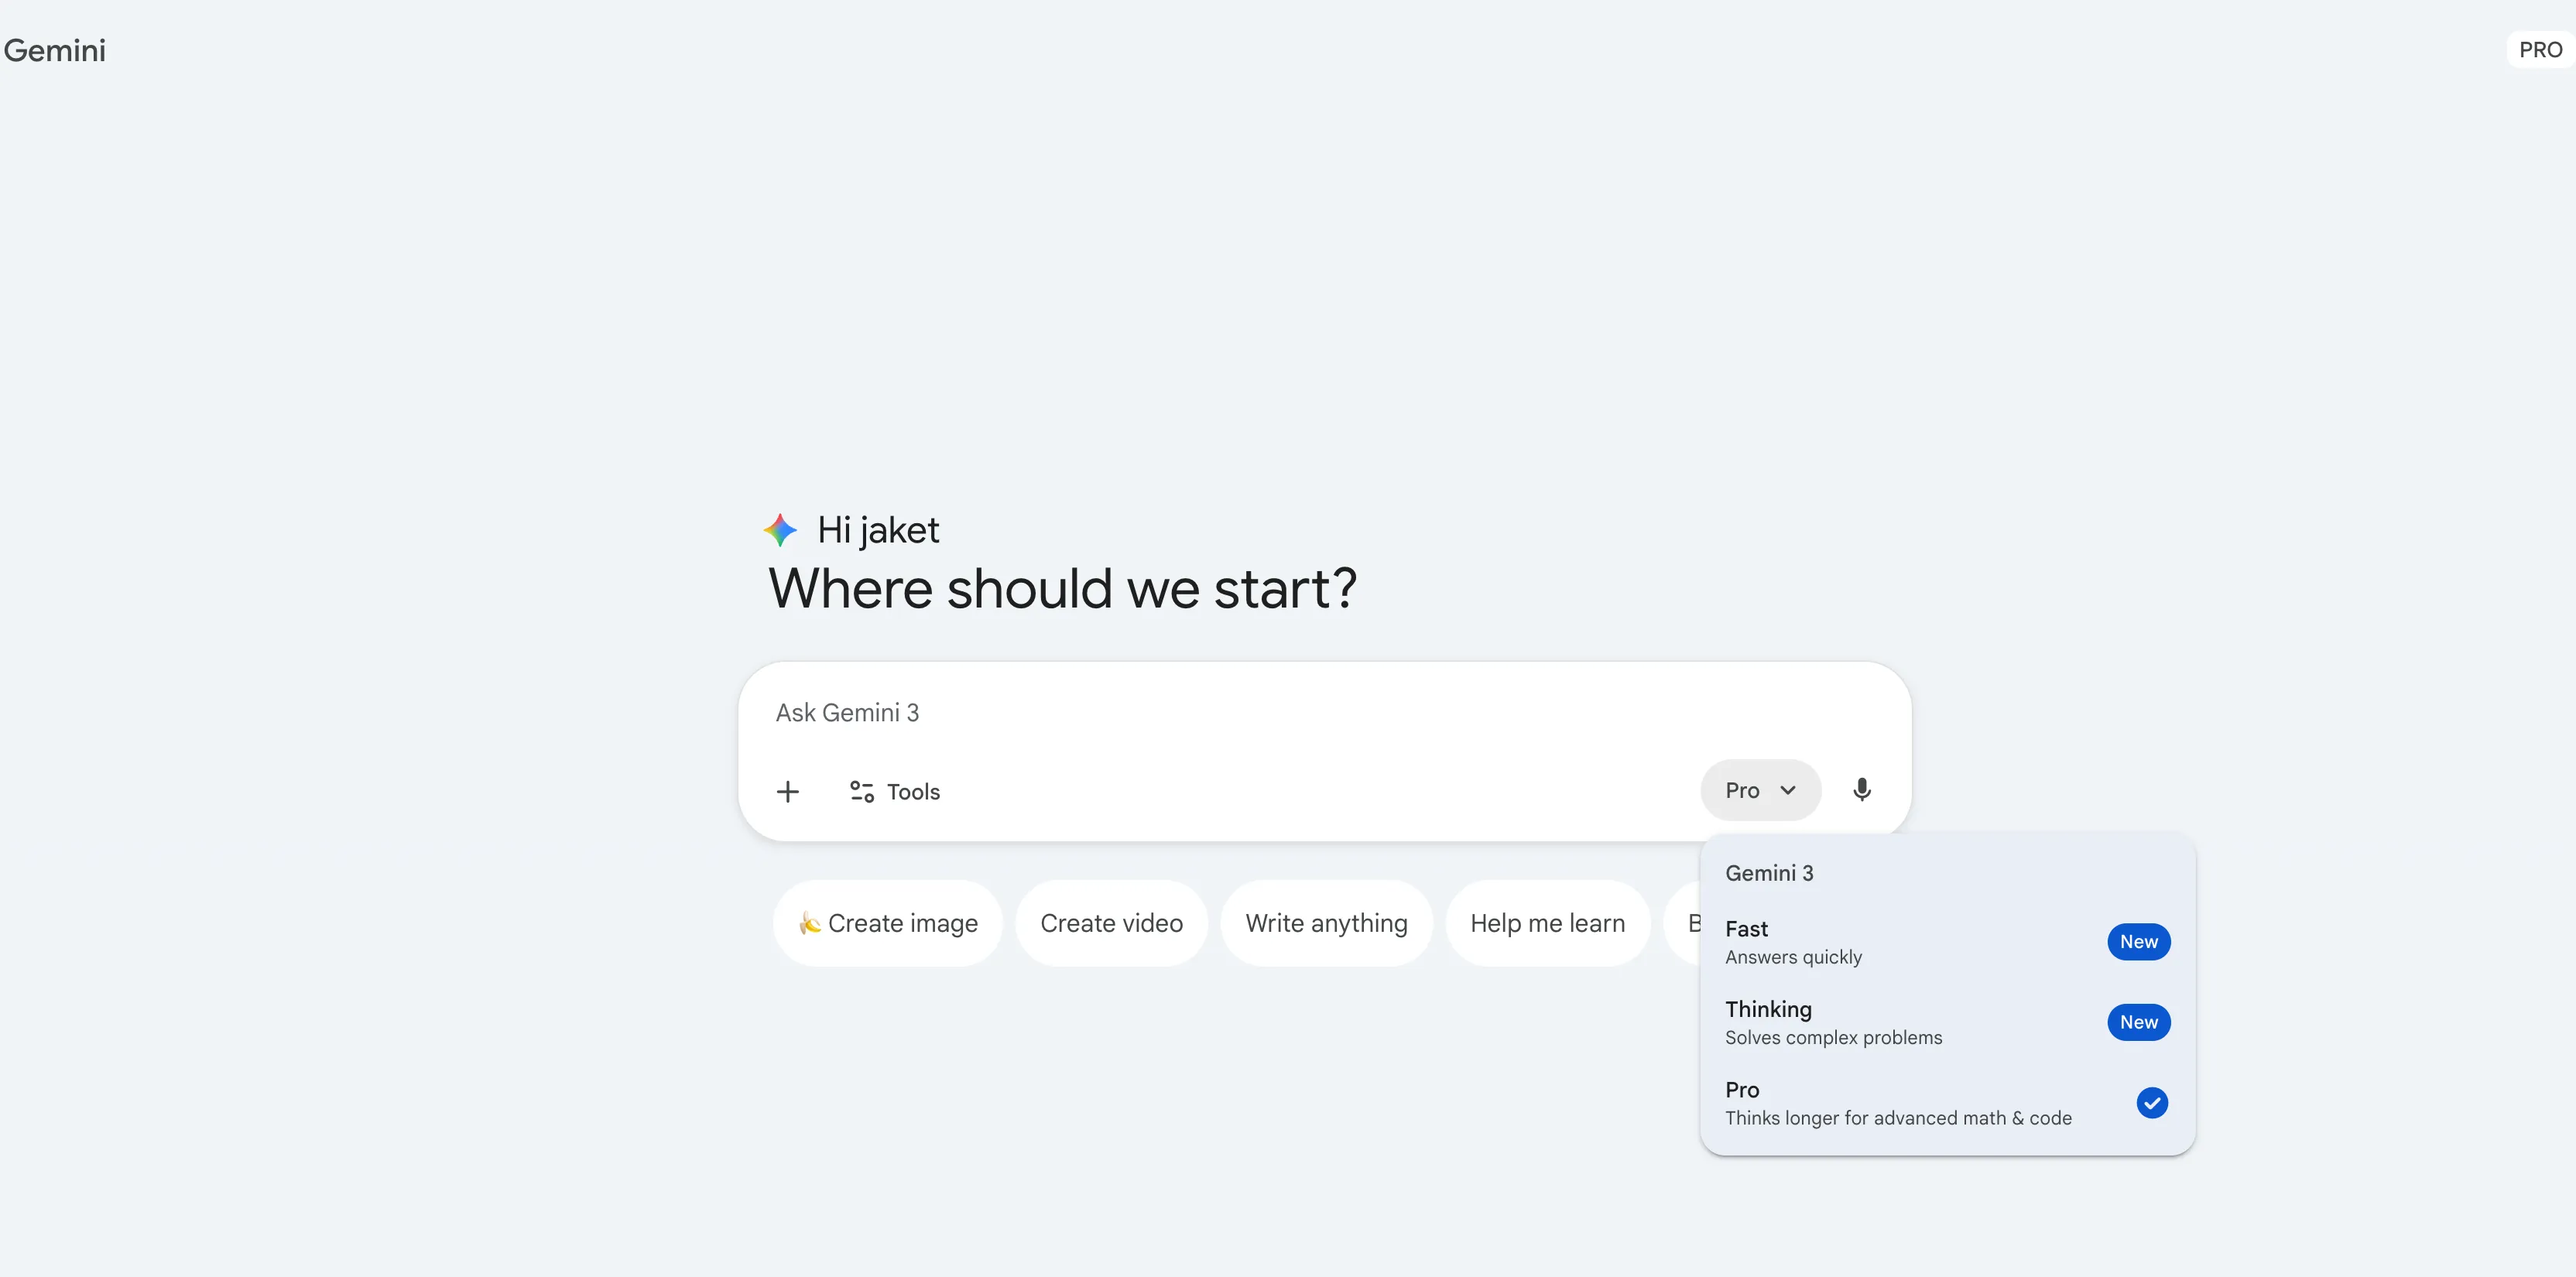Screen dimensions: 2576x1277
Task: Click the Write anything suggestion chip
Action: (1326, 923)
